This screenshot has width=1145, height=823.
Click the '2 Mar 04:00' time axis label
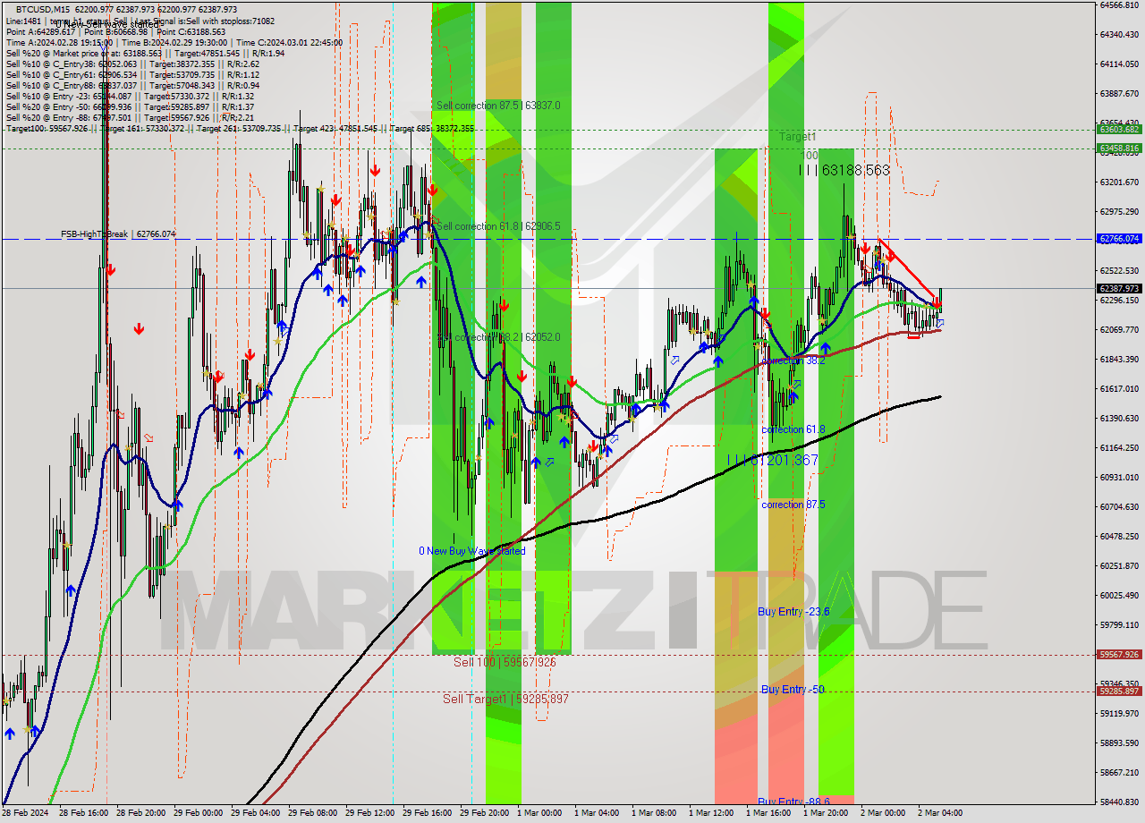(x=941, y=813)
